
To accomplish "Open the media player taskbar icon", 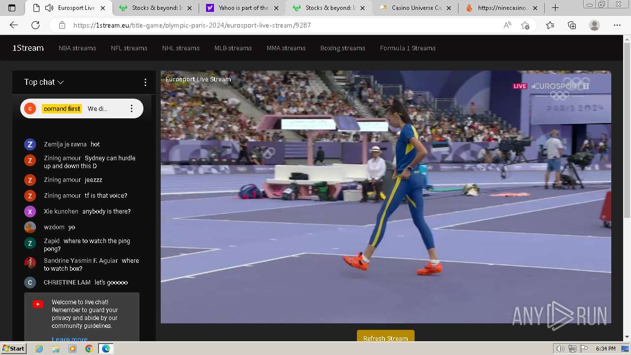I will pyautogui.click(x=72, y=349).
